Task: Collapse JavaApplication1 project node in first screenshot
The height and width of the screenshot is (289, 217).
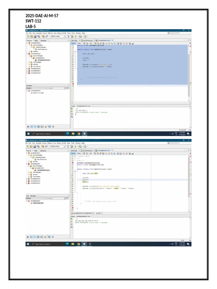Action: coord(27,43)
